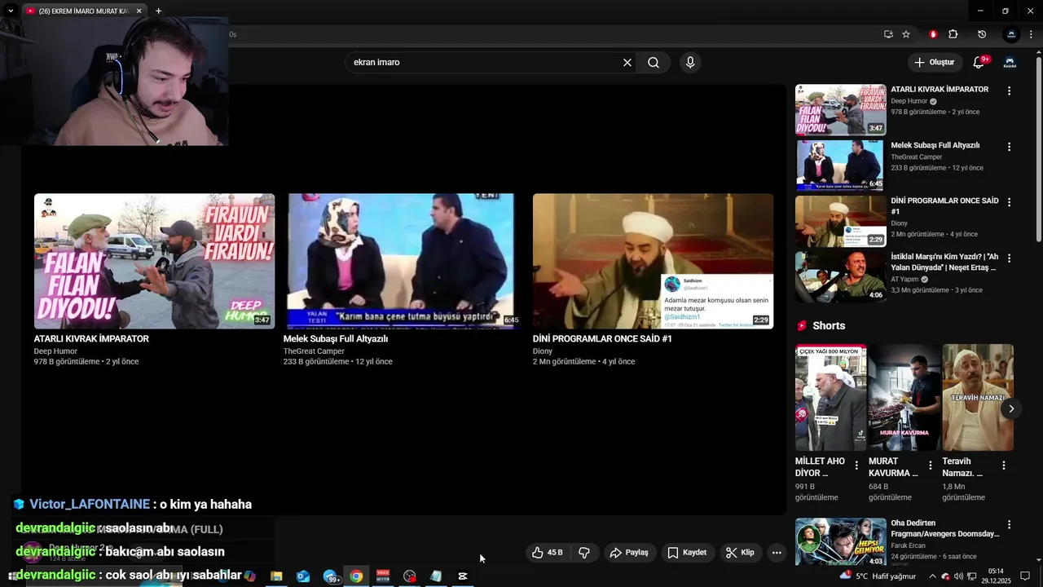Viewport: 1043px width, 587px height.
Task: Dislike the video
Action: pos(584,552)
